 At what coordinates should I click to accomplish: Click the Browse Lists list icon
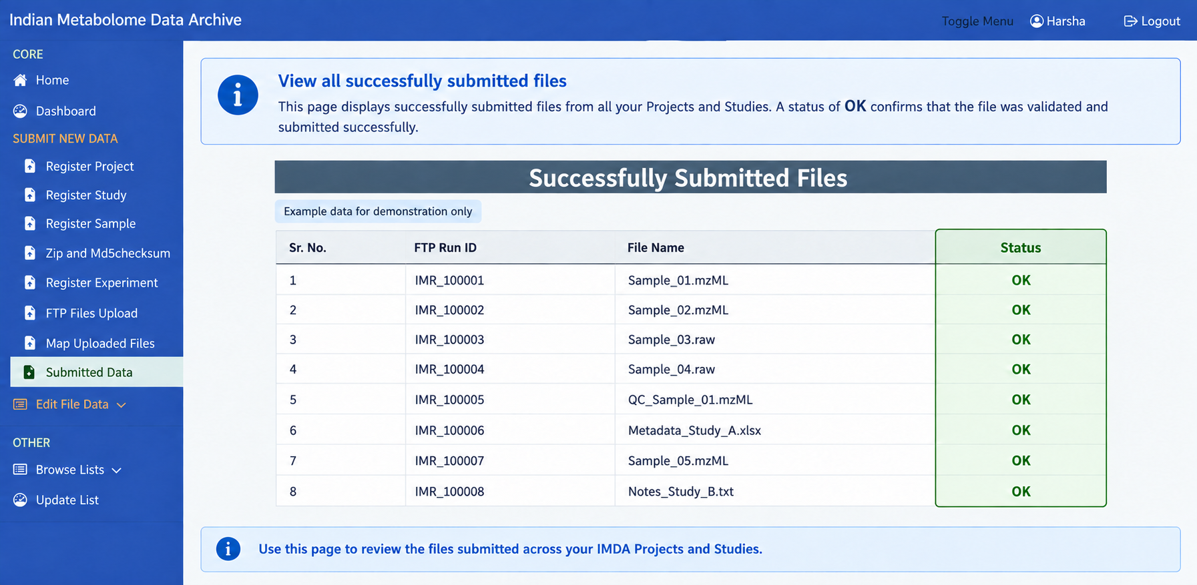point(20,470)
